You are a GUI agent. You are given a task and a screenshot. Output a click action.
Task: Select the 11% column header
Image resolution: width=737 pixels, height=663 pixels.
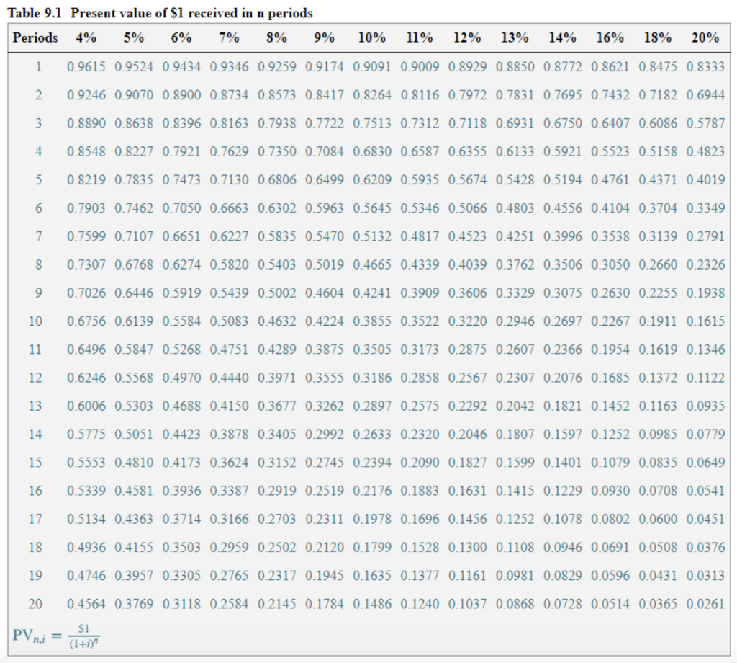(x=419, y=37)
